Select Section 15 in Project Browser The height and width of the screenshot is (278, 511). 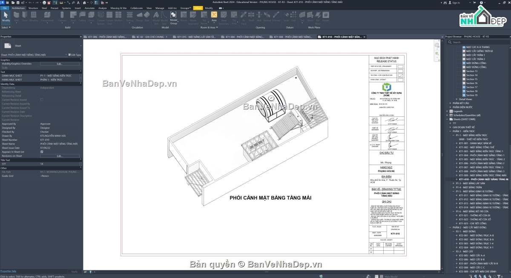[471, 79]
